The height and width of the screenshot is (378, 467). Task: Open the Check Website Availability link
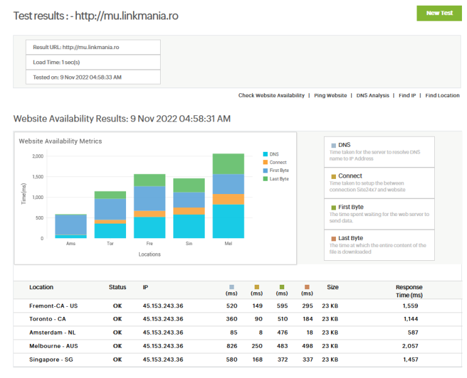pos(271,96)
